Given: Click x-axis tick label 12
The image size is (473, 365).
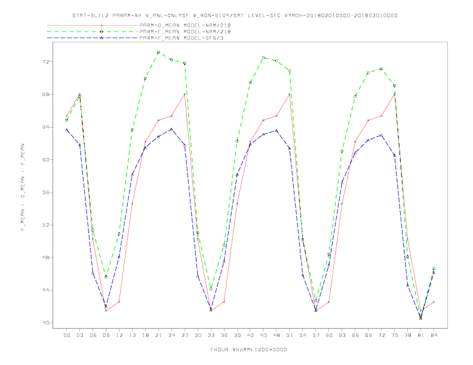Looking at the screenshot, I should pos(119,335).
